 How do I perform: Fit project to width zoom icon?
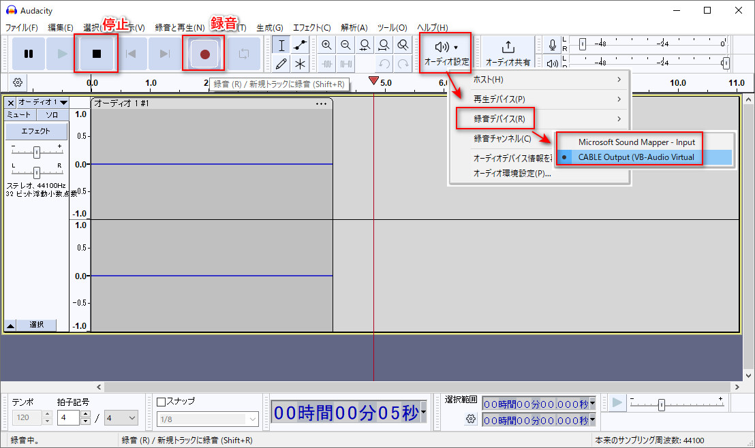384,45
